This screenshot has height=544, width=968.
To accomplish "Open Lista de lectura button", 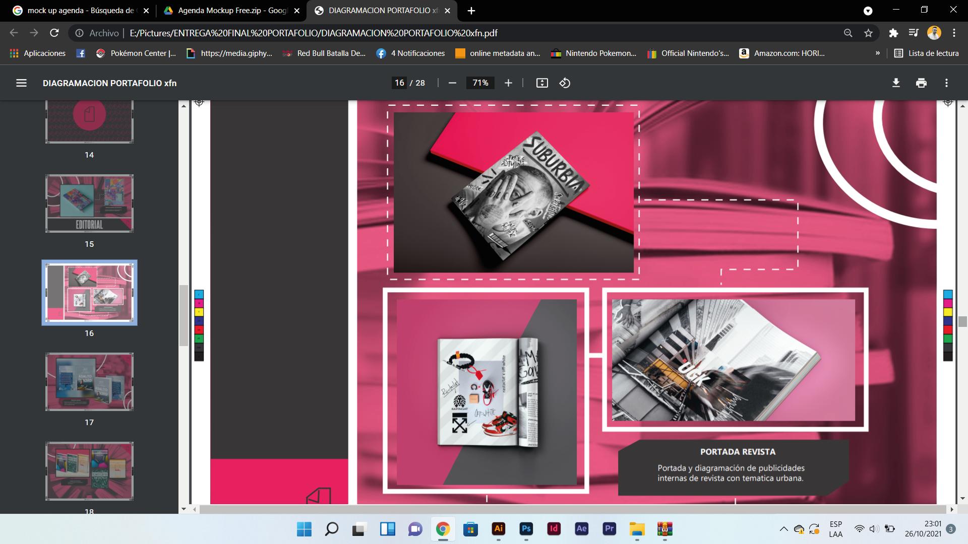I will click(926, 53).
